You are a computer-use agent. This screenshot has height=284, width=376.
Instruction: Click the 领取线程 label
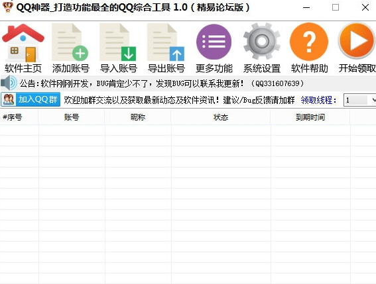319,100
